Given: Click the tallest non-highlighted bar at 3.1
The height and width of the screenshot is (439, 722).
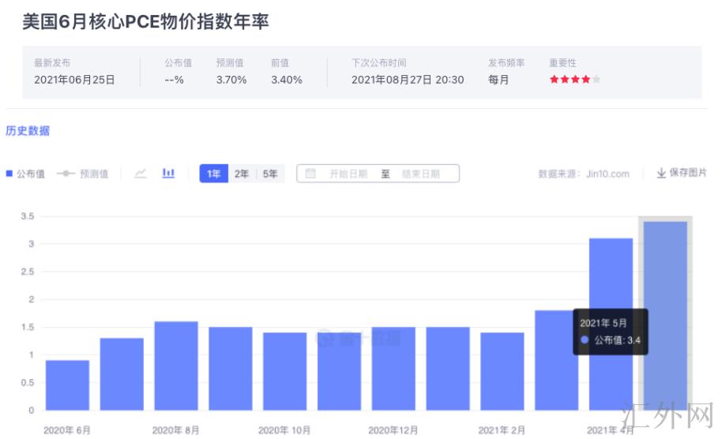Looking at the screenshot, I should pyautogui.click(x=611, y=284).
